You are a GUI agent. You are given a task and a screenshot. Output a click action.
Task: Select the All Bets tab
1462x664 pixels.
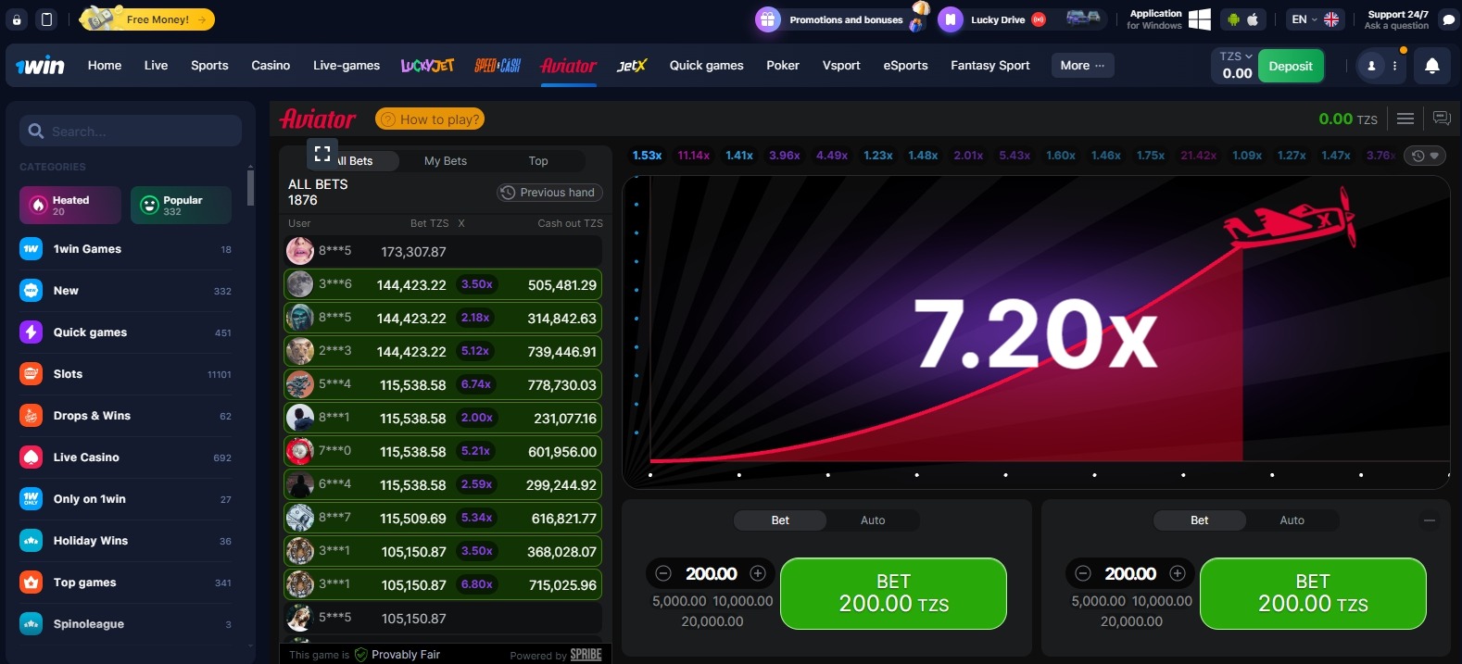pyautogui.click(x=353, y=161)
